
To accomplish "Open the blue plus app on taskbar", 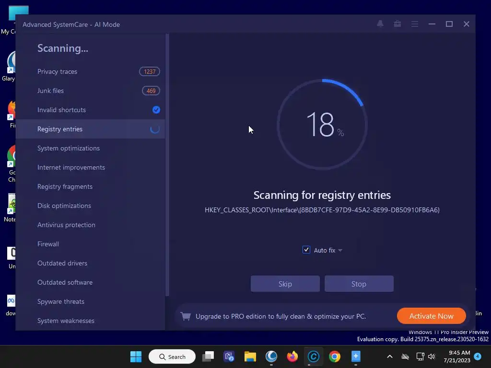I will pyautogui.click(x=356, y=356).
